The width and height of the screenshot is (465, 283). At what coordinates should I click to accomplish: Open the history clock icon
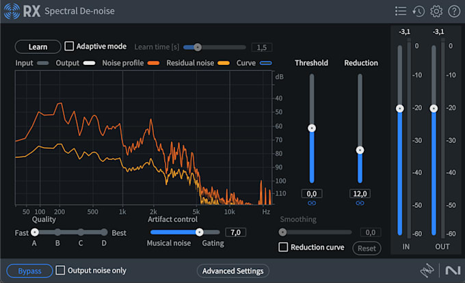click(x=418, y=11)
